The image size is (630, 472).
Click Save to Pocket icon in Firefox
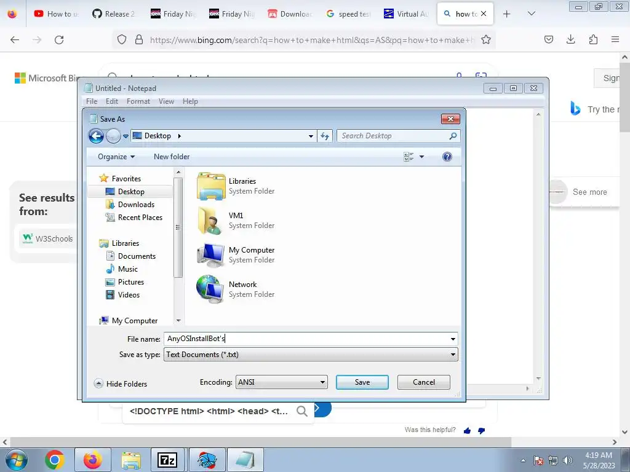[548, 39]
